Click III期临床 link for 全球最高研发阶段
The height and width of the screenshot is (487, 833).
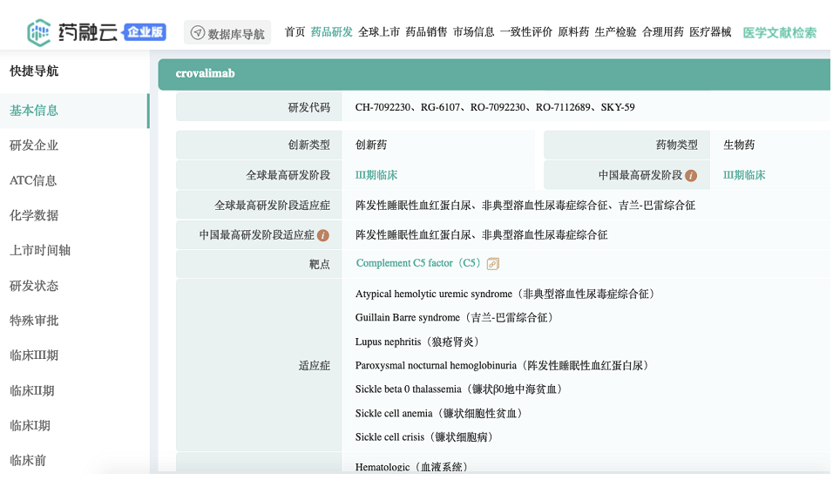click(376, 175)
